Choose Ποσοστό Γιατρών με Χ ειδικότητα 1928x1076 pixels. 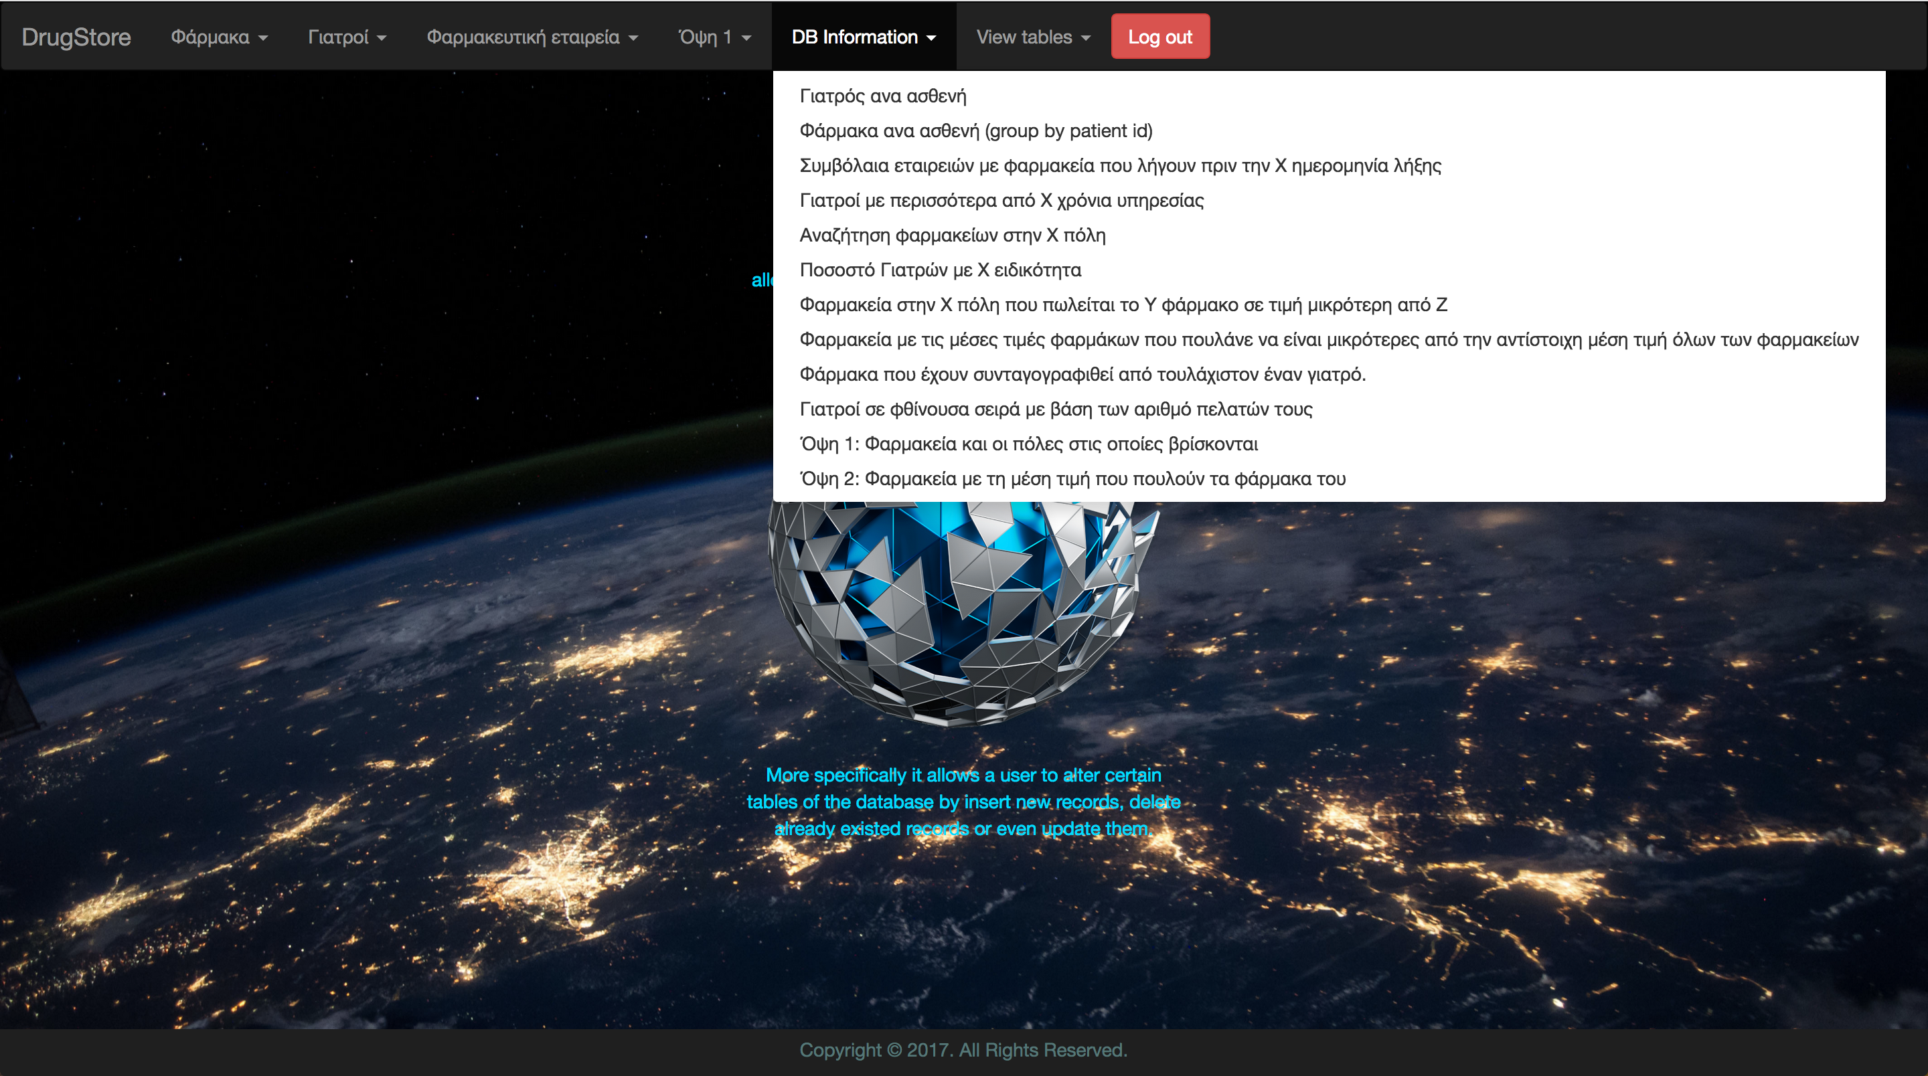point(939,270)
